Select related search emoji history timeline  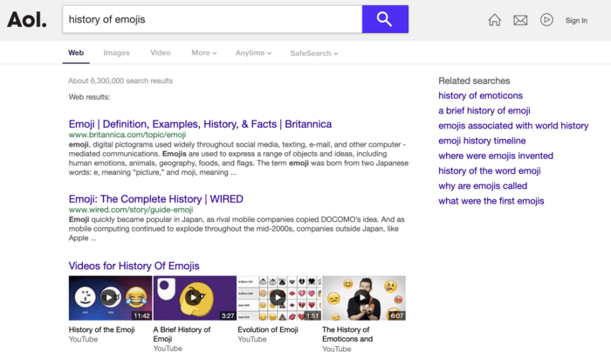(x=482, y=141)
